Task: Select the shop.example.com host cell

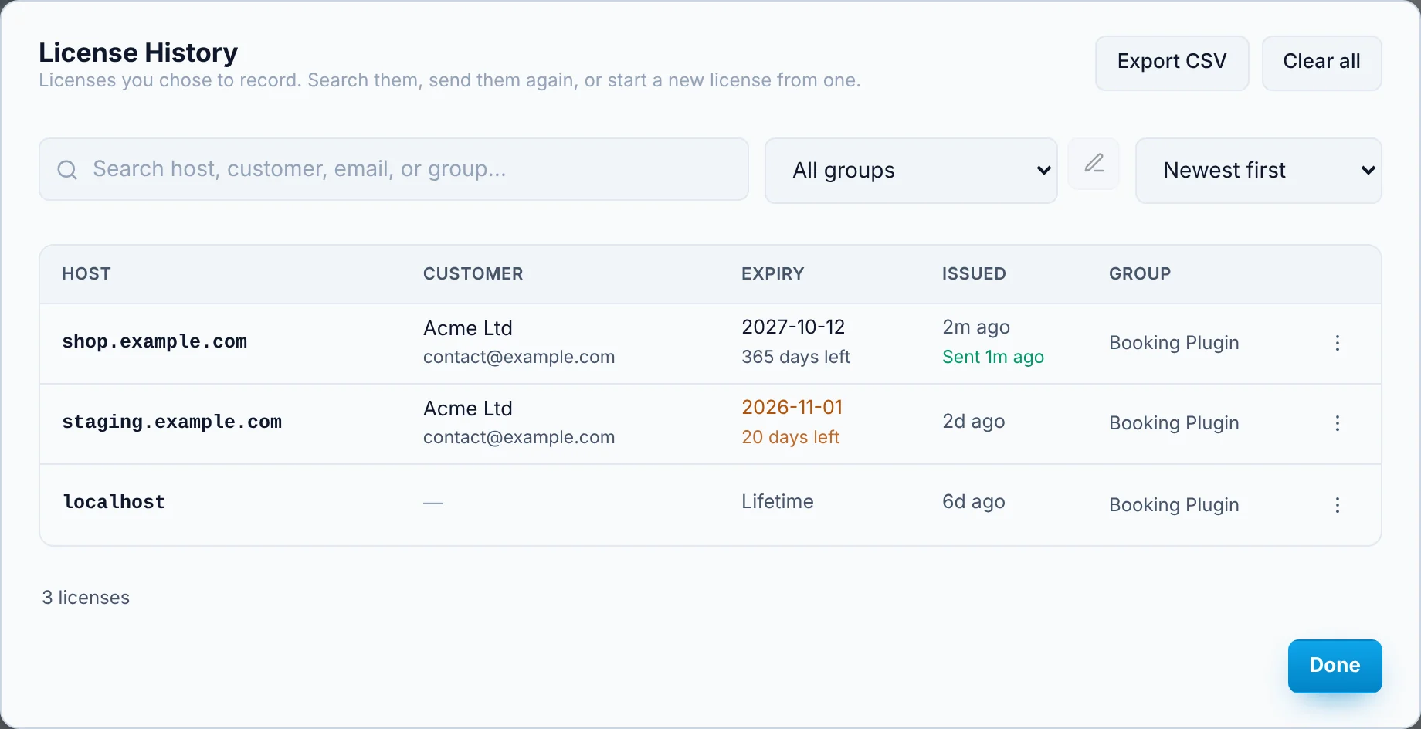Action: [x=154, y=341]
